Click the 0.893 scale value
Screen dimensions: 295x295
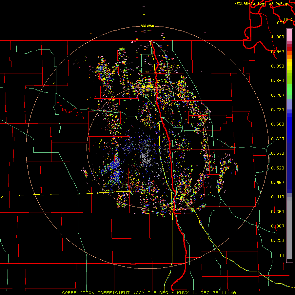pos(278,66)
